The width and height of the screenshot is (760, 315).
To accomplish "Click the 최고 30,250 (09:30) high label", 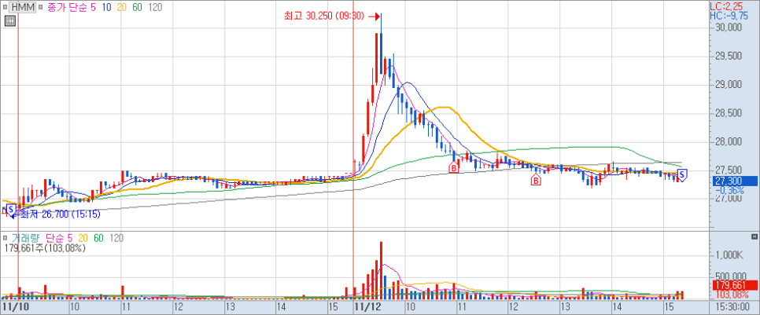I will [x=326, y=16].
